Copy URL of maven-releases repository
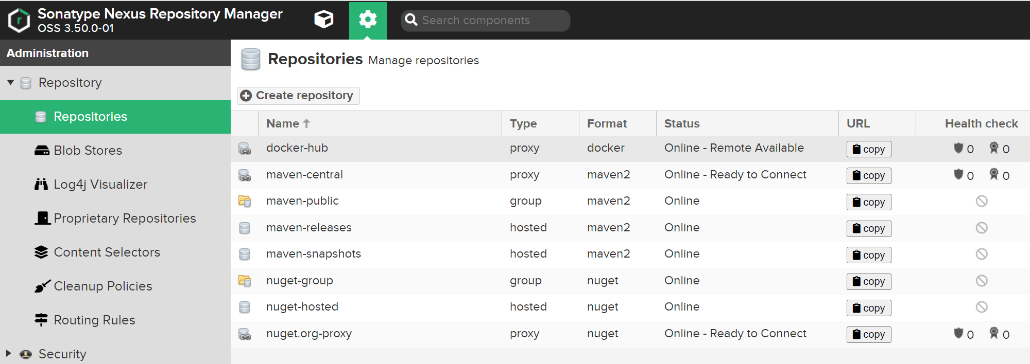1030x364 pixels. pos(869,228)
